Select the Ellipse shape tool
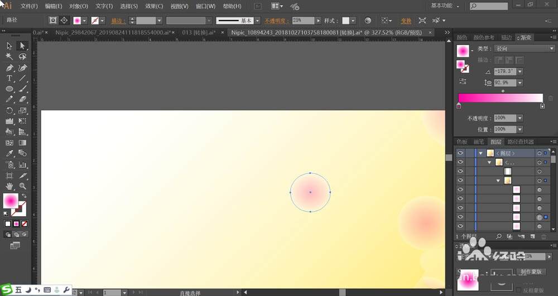The height and width of the screenshot is (296, 558). tap(9, 89)
